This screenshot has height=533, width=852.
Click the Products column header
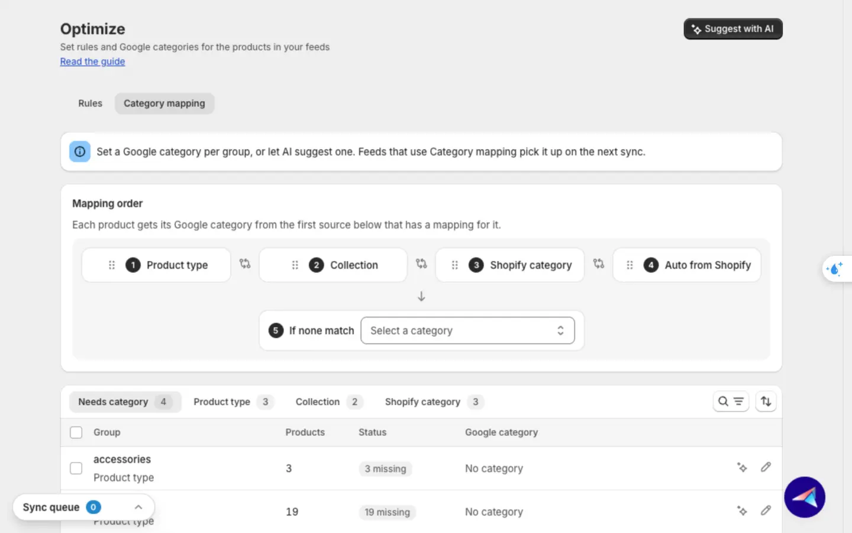click(x=305, y=432)
